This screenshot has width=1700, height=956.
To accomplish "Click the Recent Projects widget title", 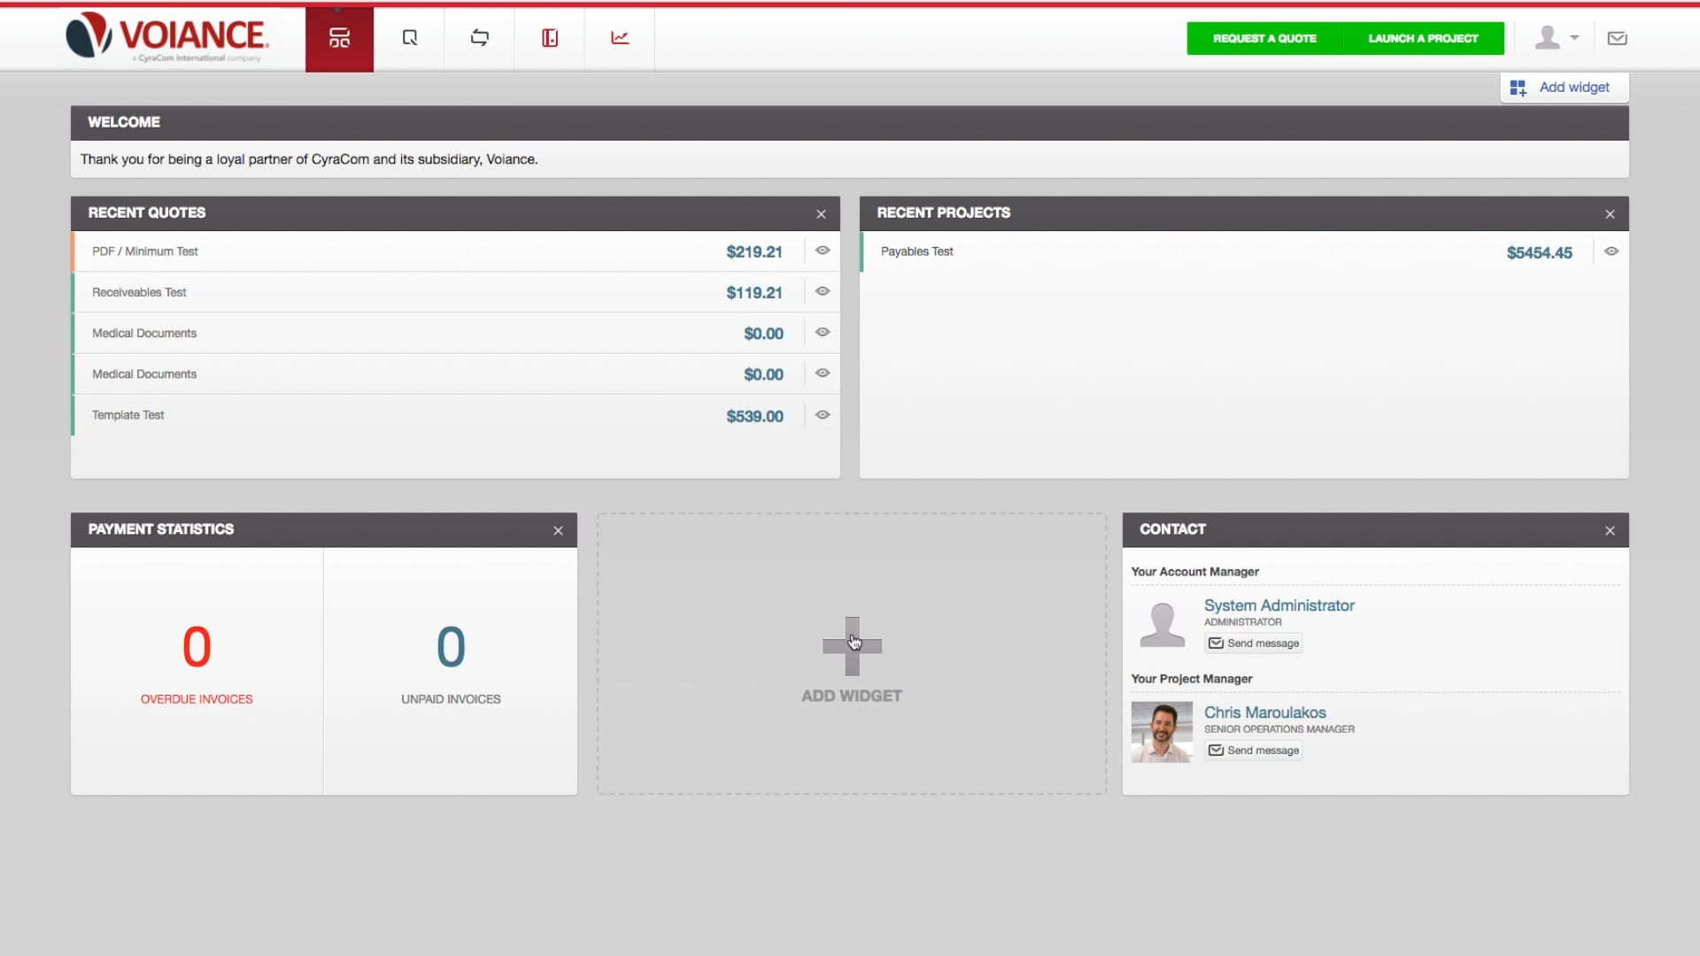I will pos(943,213).
